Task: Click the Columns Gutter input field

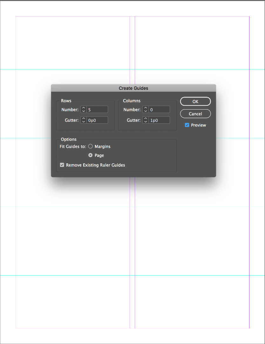Action: tap(159, 120)
